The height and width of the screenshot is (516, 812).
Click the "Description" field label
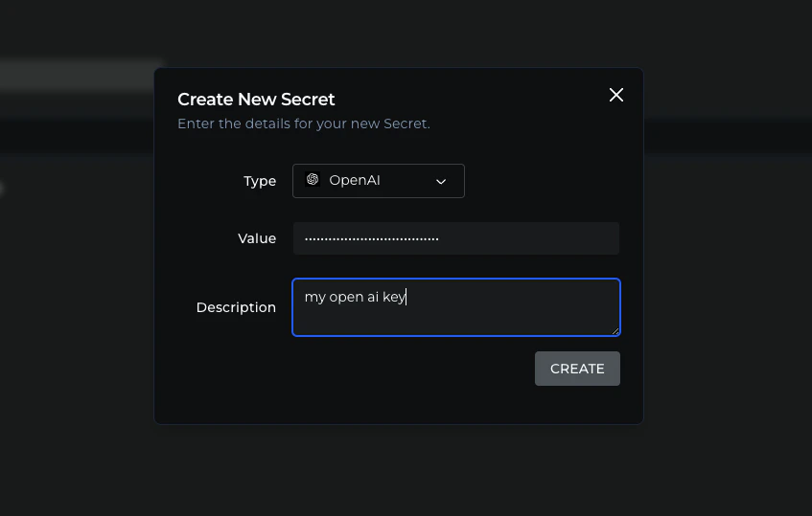[236, 307]
